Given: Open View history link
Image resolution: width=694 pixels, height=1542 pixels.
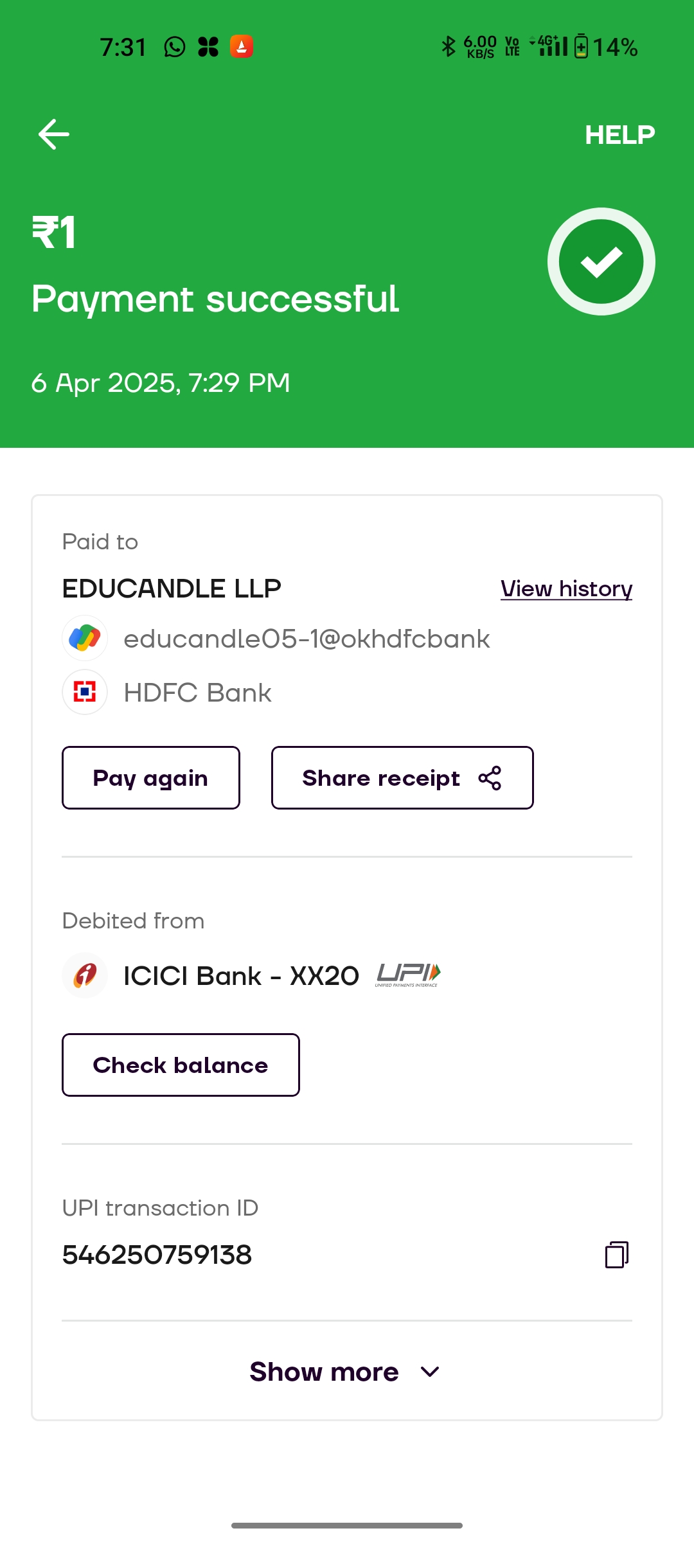Looking at the screenshot, I should (566, 589).
